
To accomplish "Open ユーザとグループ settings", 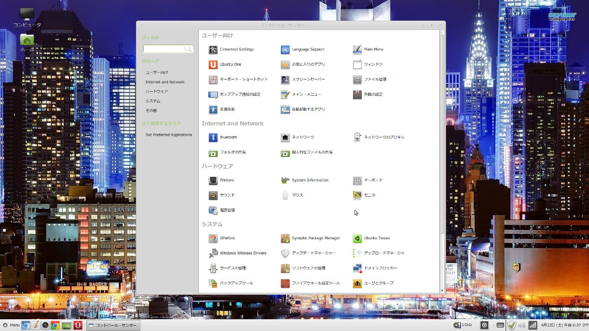I will tap(374, 283).
